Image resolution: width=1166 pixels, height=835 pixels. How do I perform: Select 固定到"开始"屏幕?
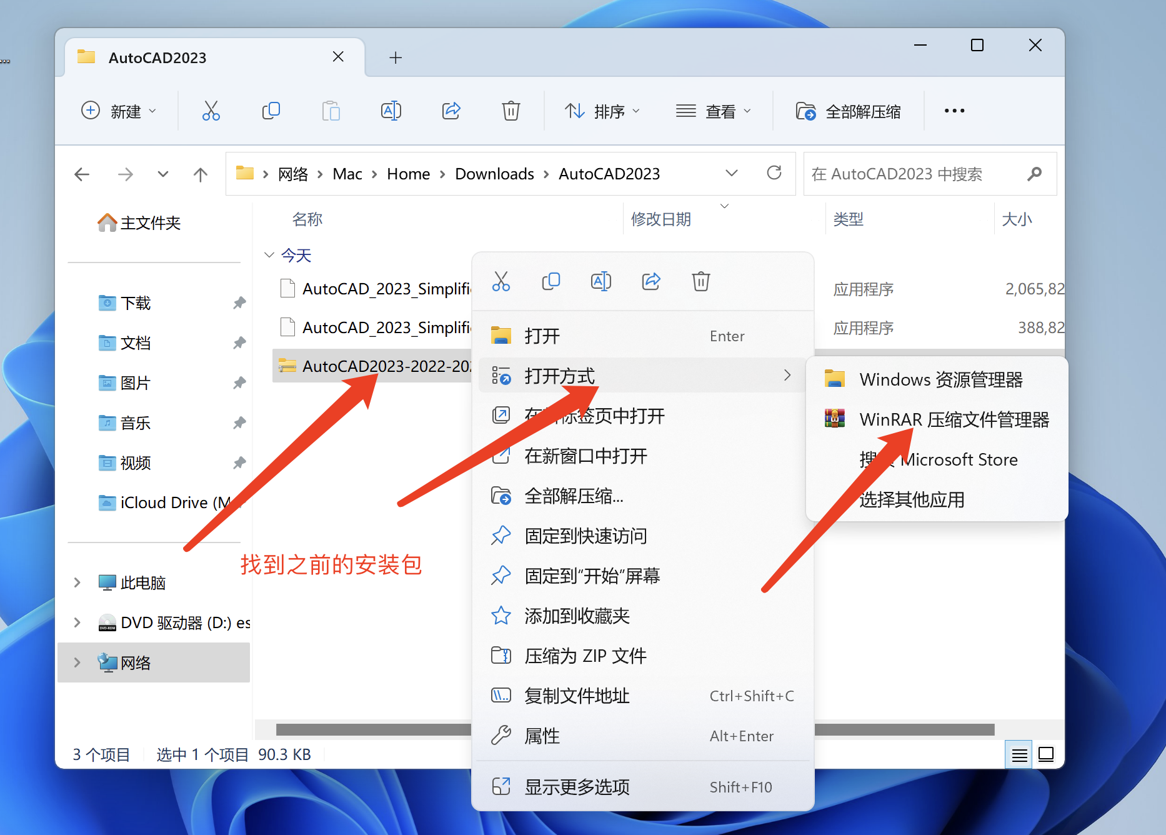pos(642,576)
